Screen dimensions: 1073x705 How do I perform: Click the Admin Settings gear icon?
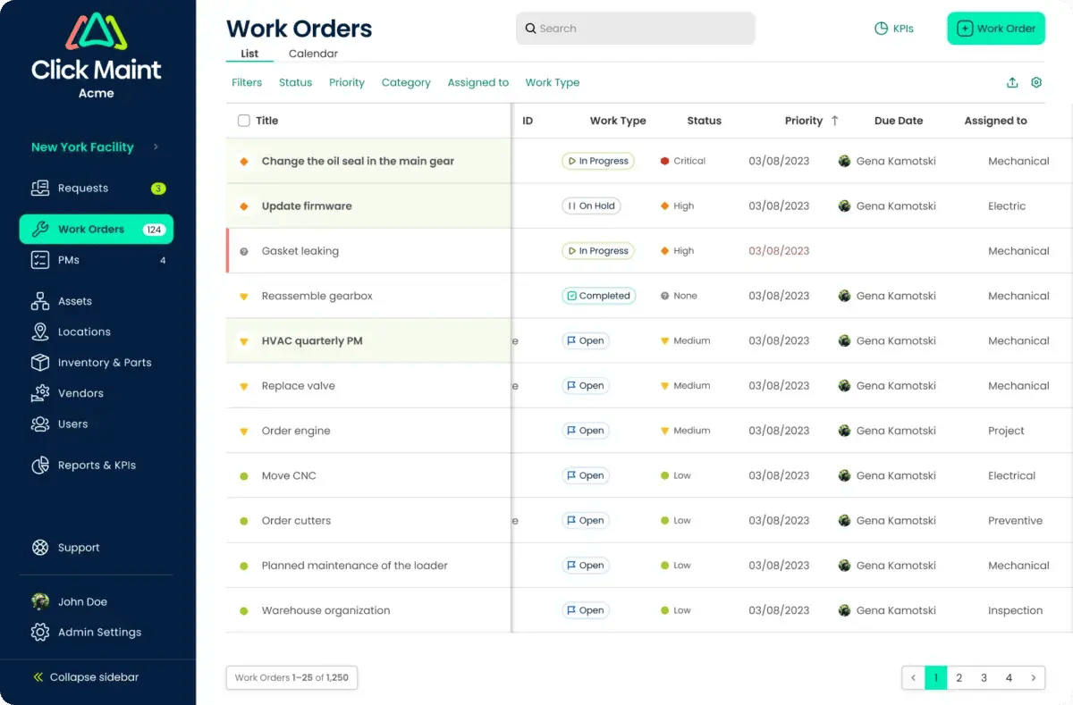click(x=40, y=632)
